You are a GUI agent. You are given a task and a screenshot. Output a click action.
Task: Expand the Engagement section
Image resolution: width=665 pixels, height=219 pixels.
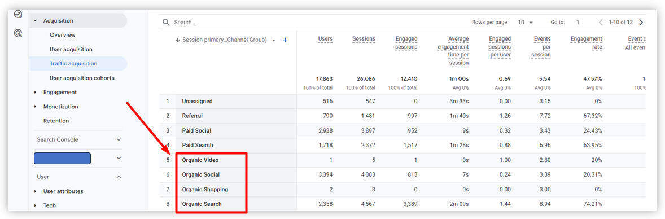click(35, 92)
